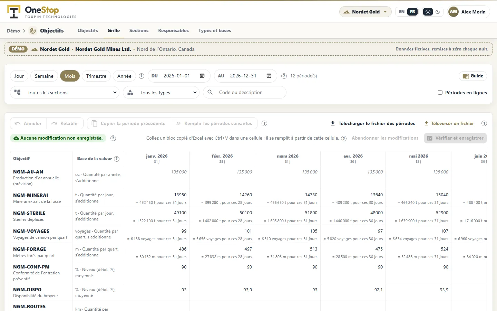Click NGM-FORAGE mars 2026 cell value 513
Viewport: 497px width, 311px height.
tap(313, 249)
